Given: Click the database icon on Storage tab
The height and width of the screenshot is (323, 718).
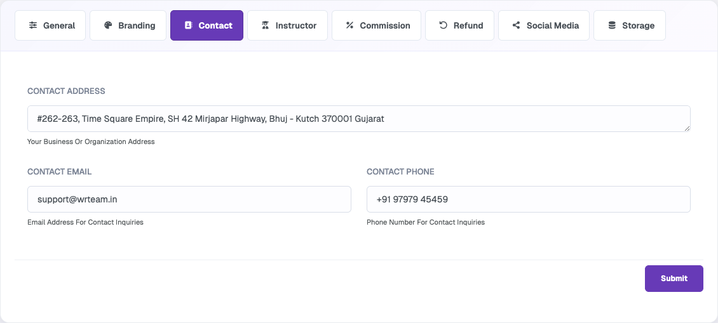Looking at the screenshot, I should pyautogui.click(x=612, y=25).
